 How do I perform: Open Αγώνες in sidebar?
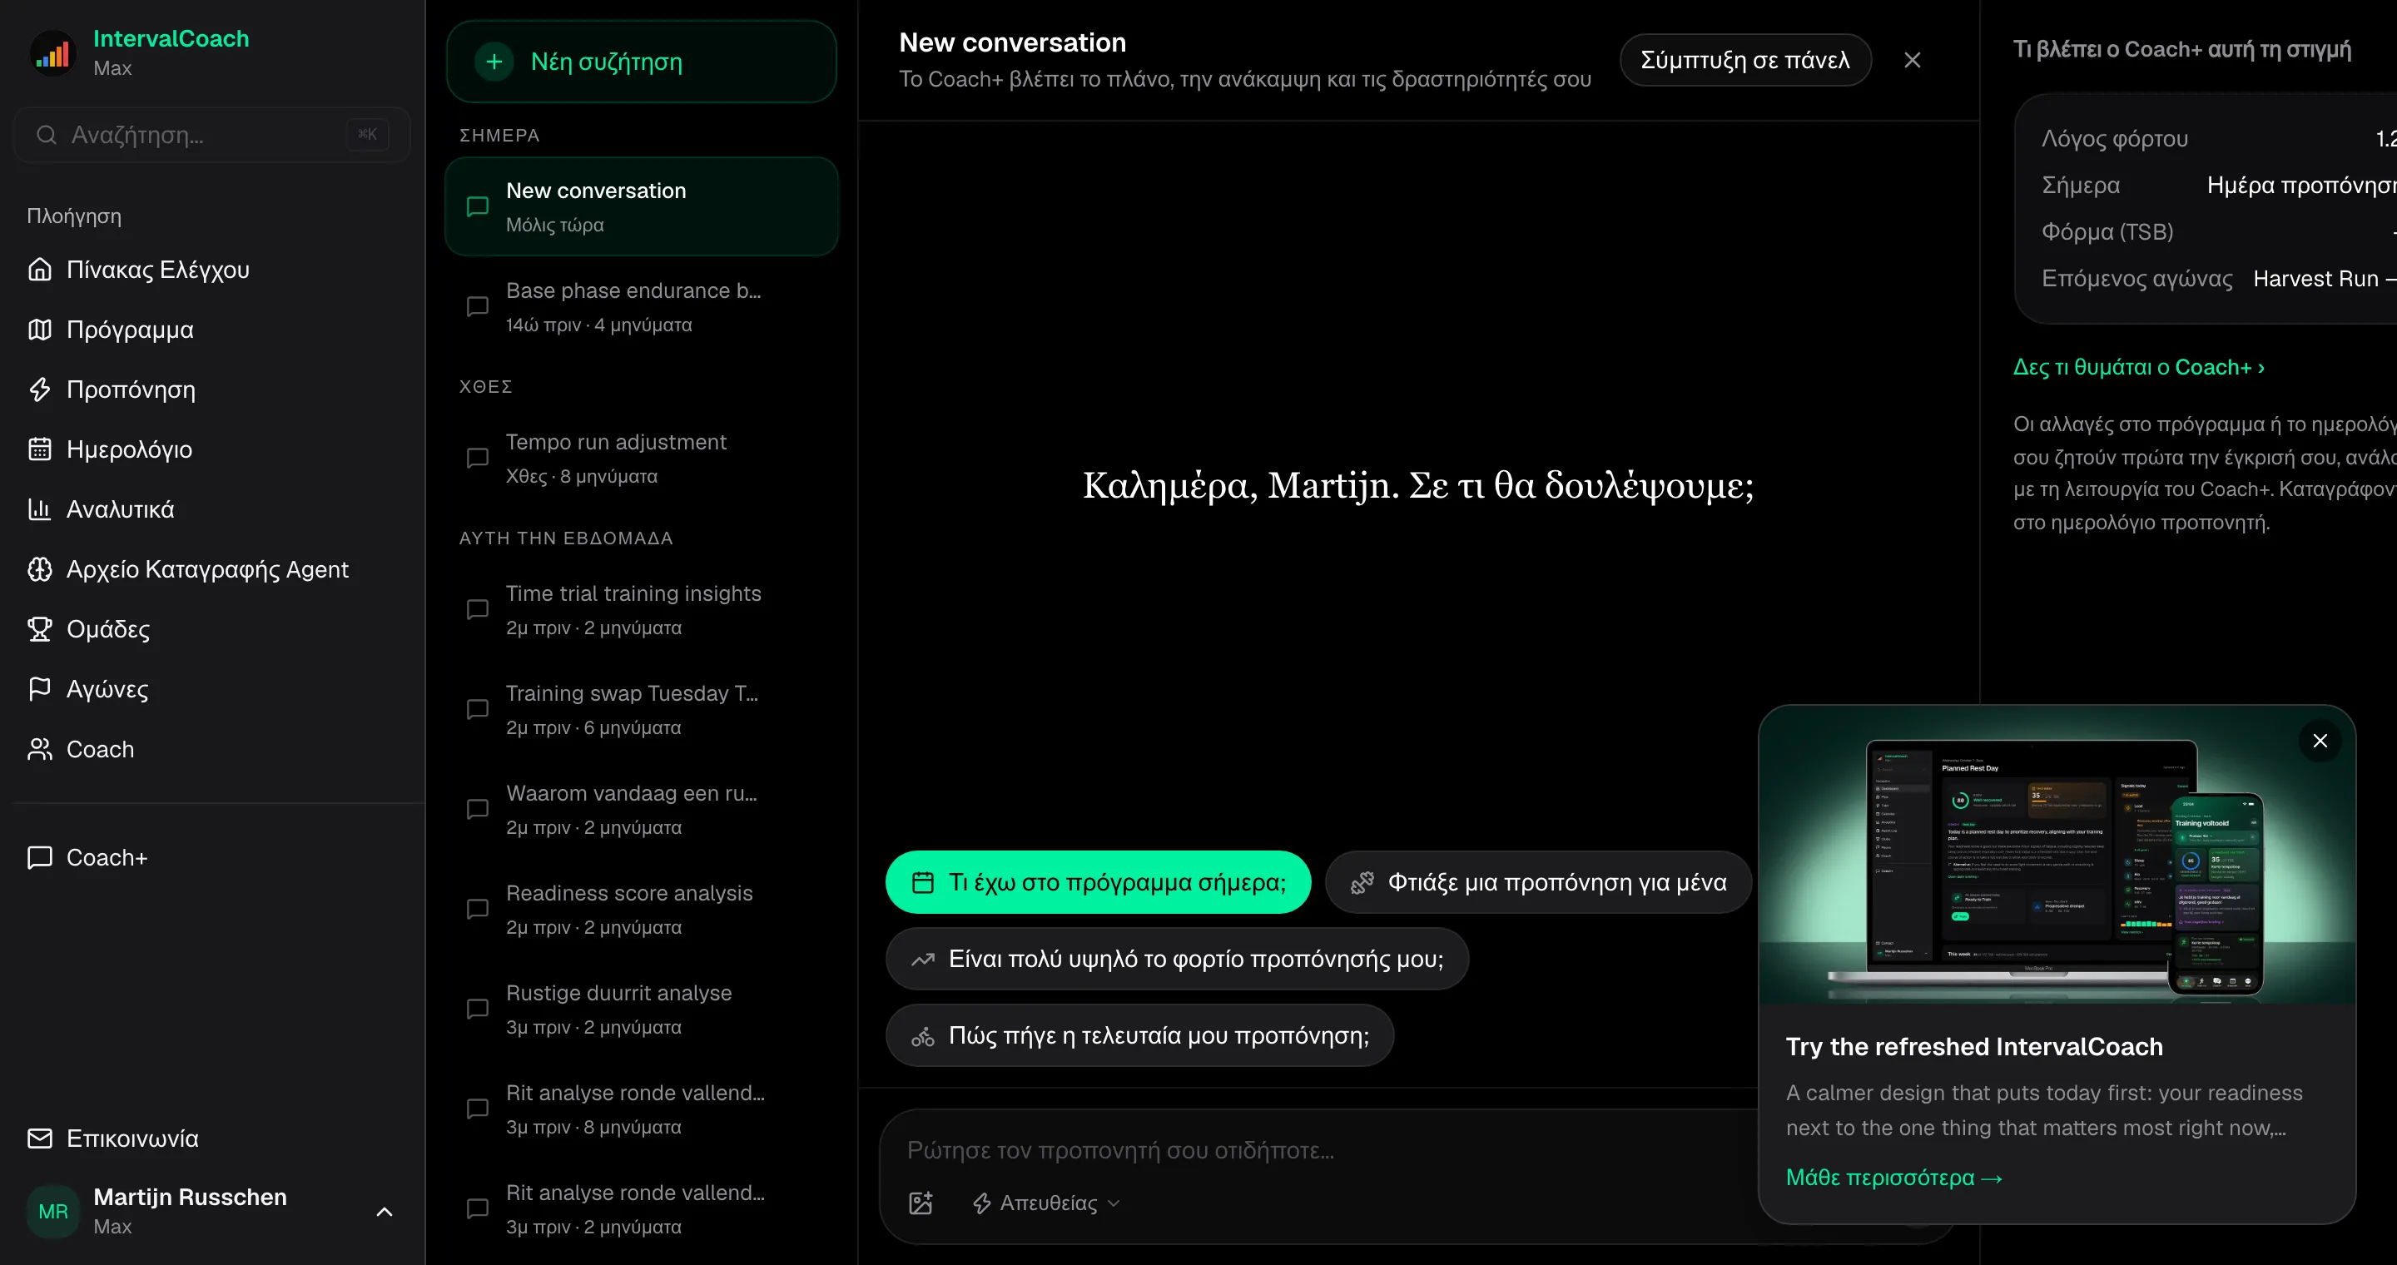212,689
